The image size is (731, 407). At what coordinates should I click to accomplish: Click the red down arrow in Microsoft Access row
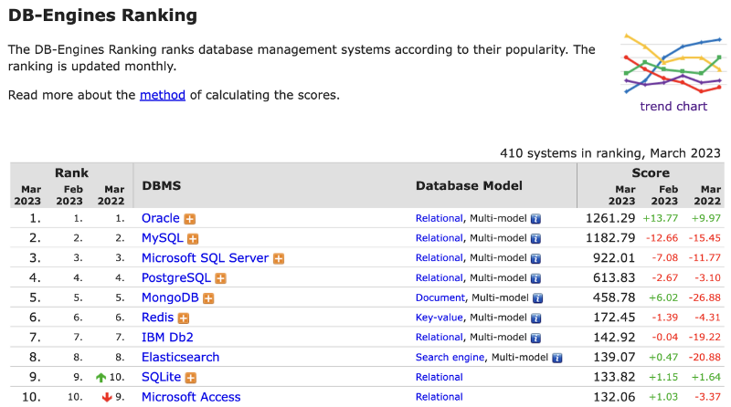coord(107,397)
